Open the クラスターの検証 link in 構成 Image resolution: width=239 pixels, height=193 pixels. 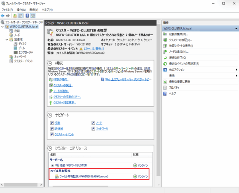click(63, 85)
